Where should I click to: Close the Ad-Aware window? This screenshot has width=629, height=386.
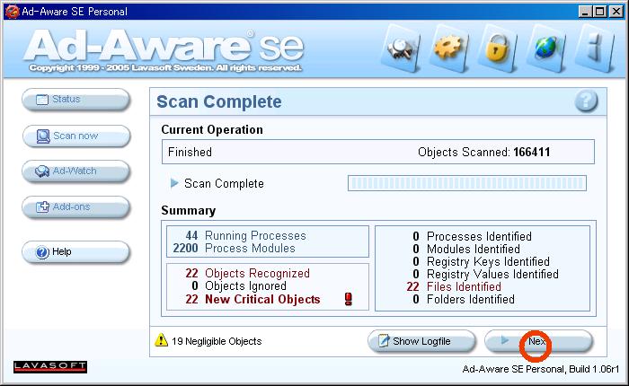[x=616, y=12]
